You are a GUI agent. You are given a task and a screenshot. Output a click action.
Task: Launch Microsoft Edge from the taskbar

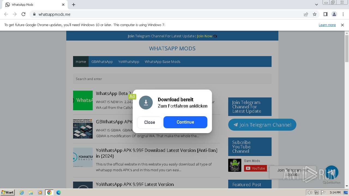59,192
